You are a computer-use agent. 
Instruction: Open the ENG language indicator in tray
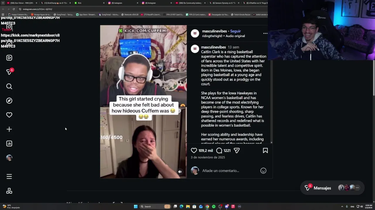[x=353, y=206]
